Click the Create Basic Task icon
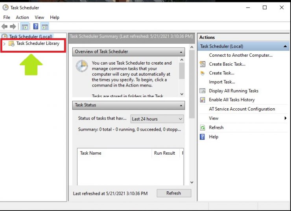 click(x=203, y=64)
